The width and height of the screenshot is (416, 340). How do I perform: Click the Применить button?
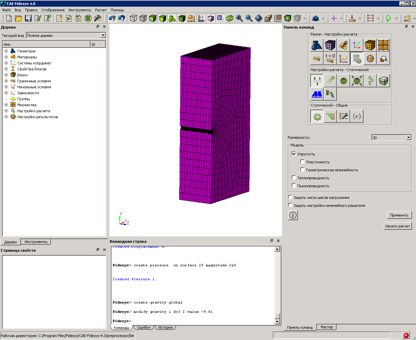click(399, 215)
